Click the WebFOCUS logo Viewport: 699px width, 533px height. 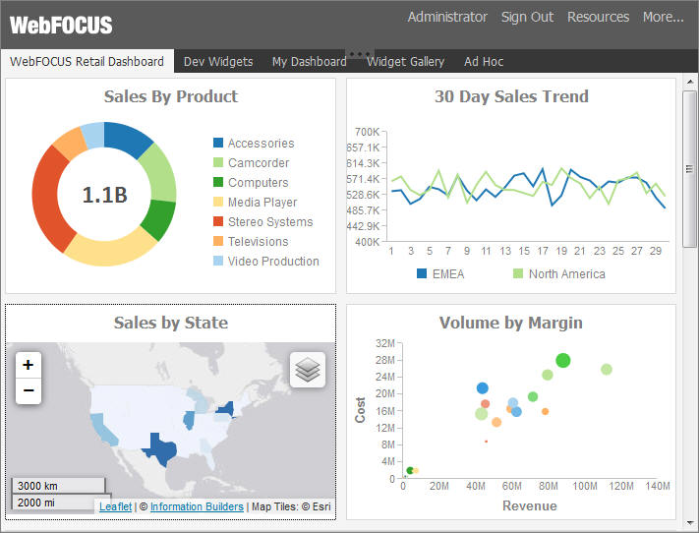point(61,25)
